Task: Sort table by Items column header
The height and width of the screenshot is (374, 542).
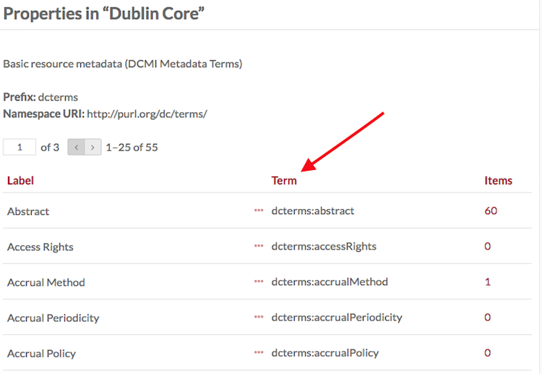Action: [498, 181]
